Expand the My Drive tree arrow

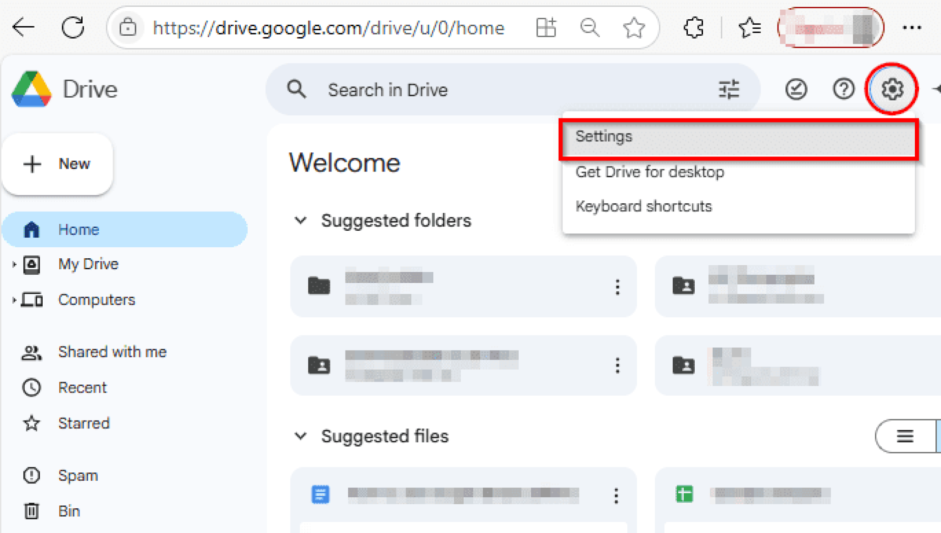14,264
